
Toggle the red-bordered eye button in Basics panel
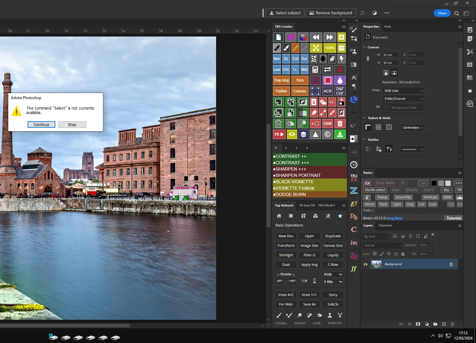[367, 183]
